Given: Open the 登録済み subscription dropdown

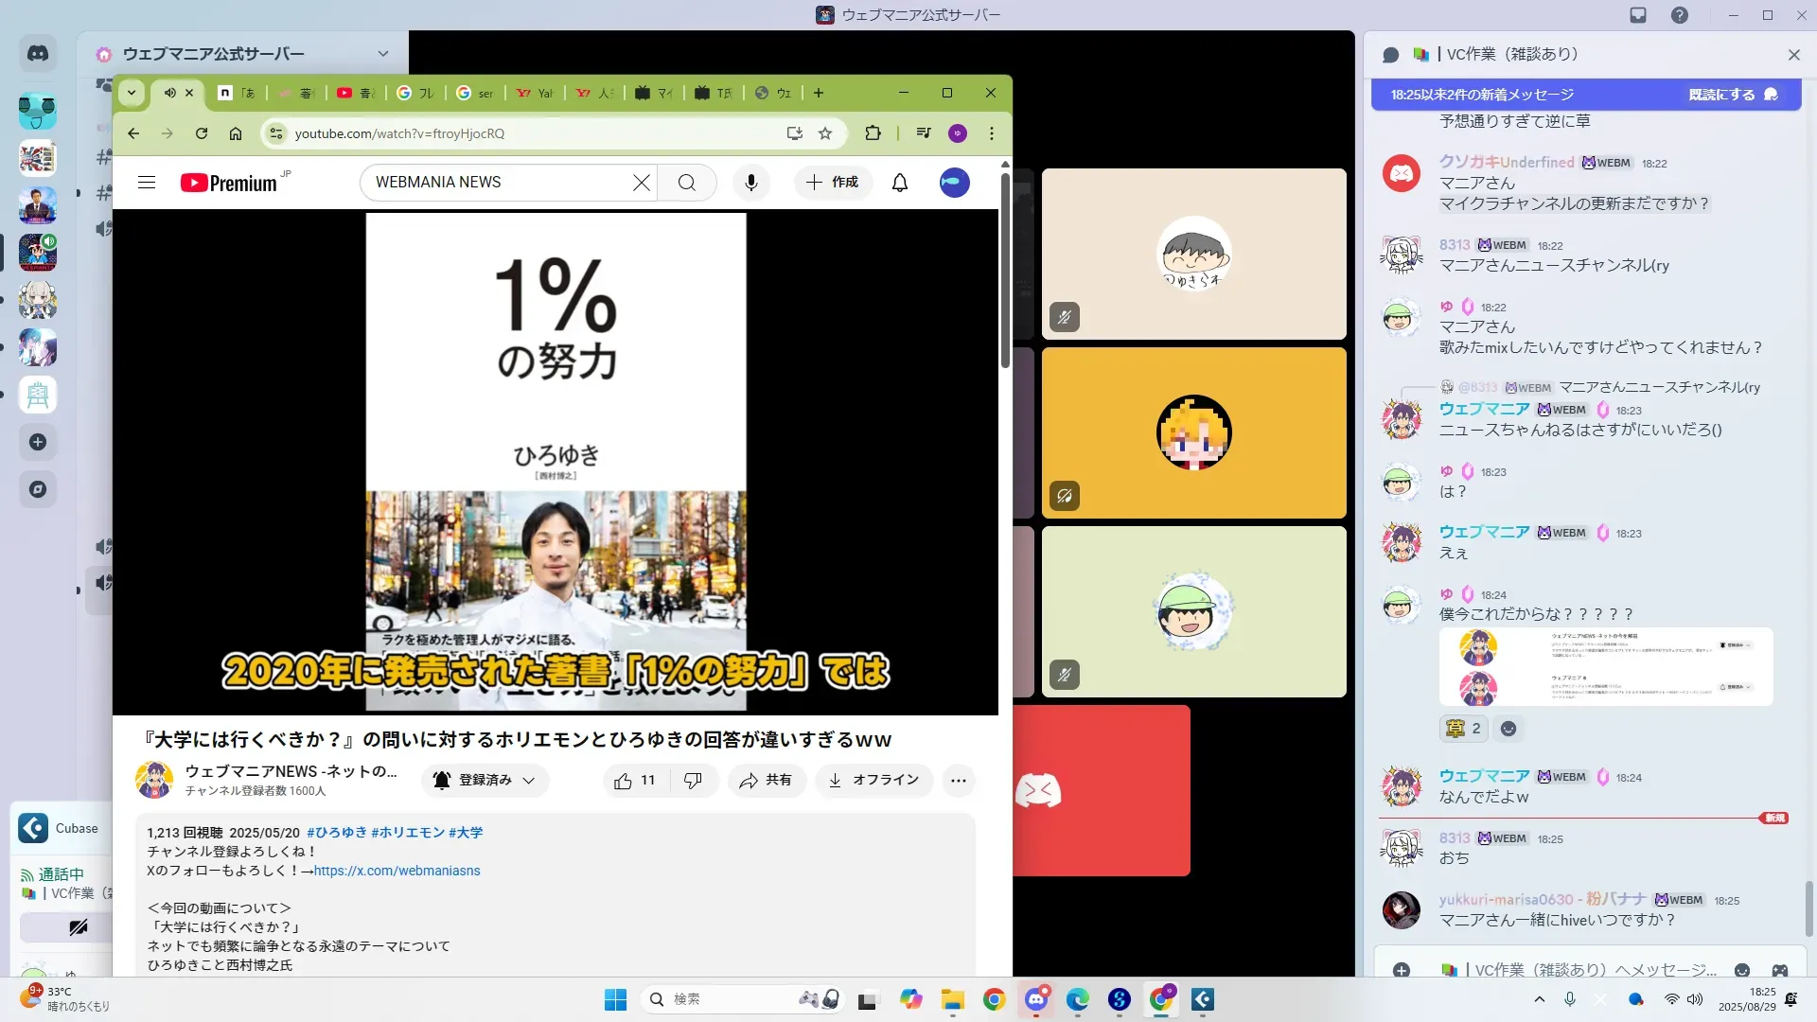Looking at the screenshot, I should point(485,781).
